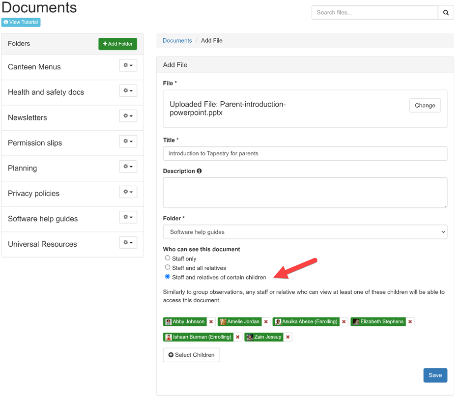Focus the Title input field
The image size is (462, 401).
click(305, 153)
